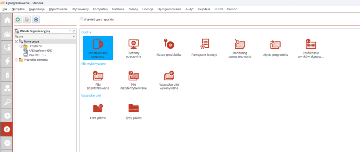Enable Wyświetl opisy raportów checkbox
The image size is (360, 152).
click(x=82, y=19)
